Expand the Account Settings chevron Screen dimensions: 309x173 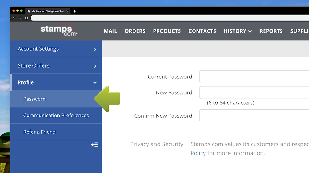95,49
